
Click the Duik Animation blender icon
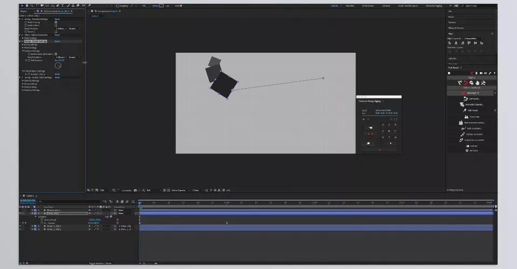click(462, 104)
